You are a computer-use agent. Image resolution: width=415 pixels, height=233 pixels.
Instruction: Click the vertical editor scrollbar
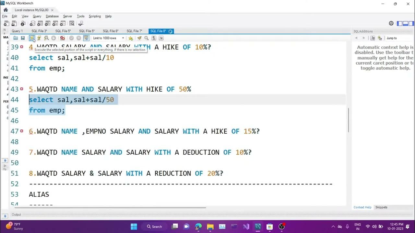click(349, 120)
